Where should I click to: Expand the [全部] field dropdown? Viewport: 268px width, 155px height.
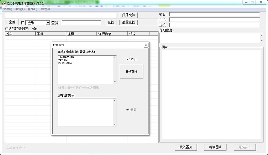[48, 23]
